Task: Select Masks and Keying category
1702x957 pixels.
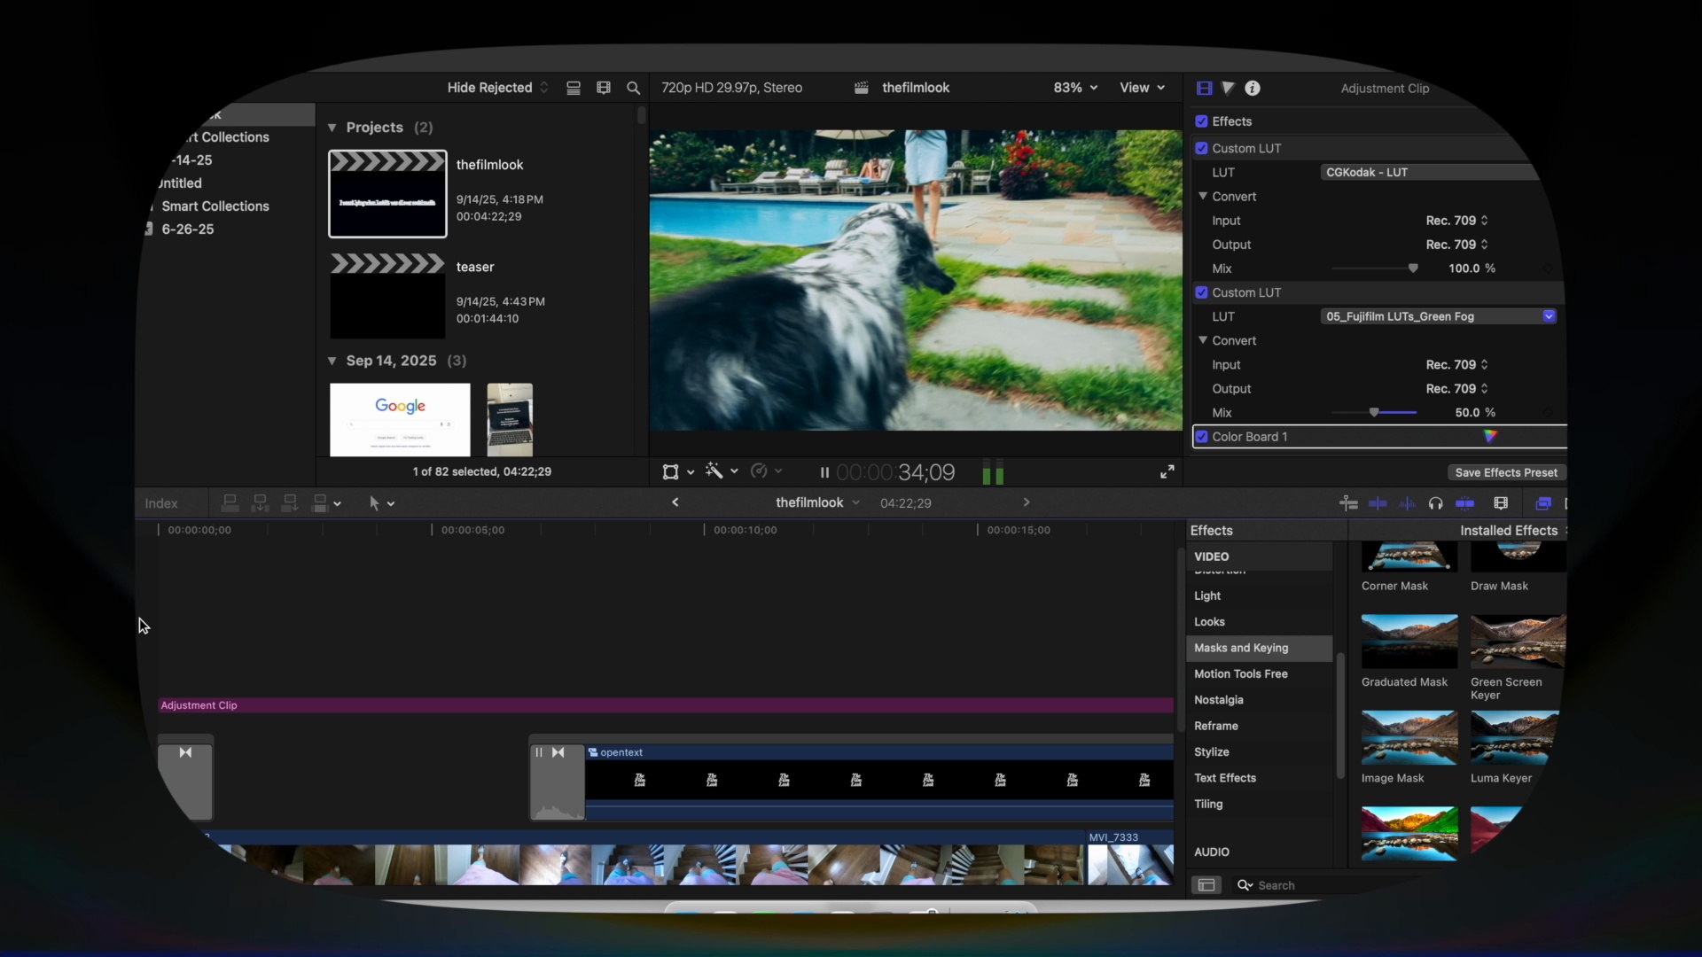Action: tap(1259, 648)
